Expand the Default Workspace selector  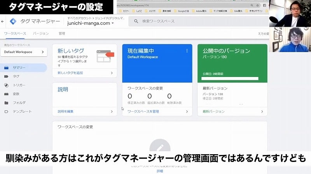24,52
